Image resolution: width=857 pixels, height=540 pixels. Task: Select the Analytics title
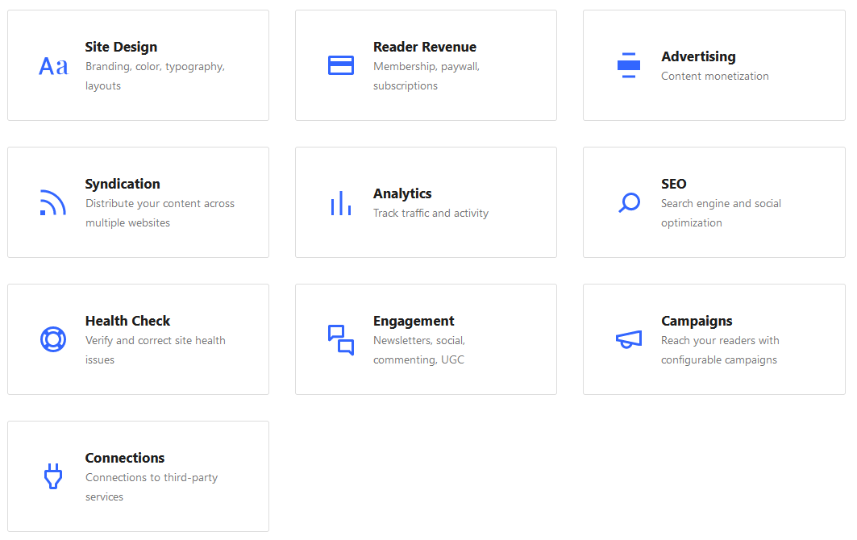(x=402, y=194)
